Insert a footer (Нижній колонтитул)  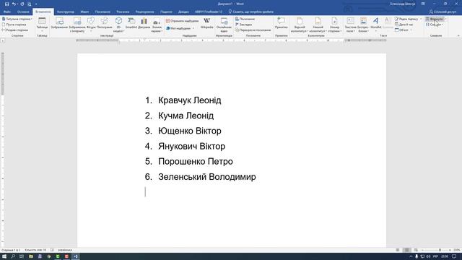318,25
